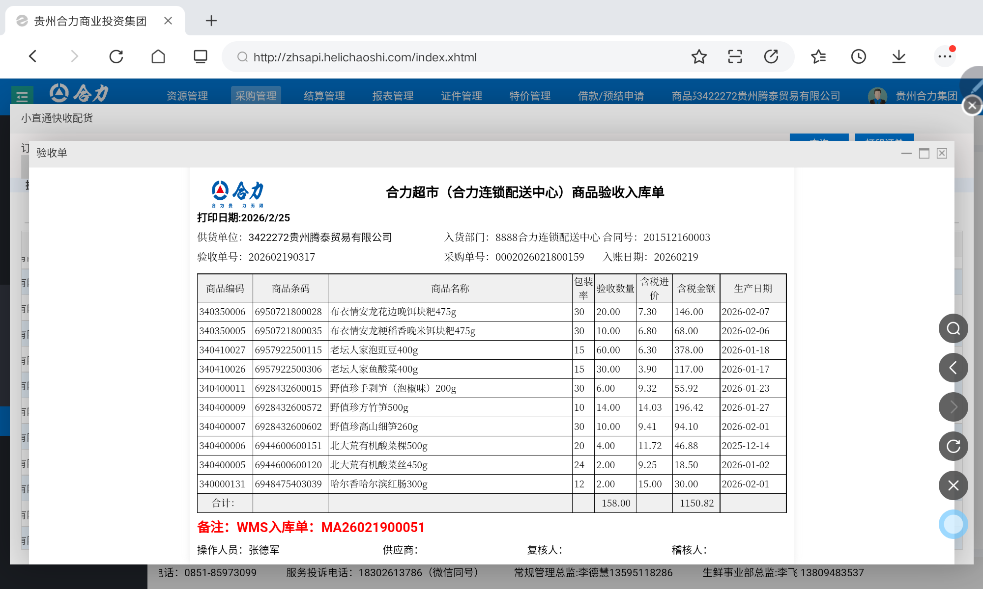Screen dimensions: 983x589
Task: Click floating reload circle button
Action: (953, 446)
